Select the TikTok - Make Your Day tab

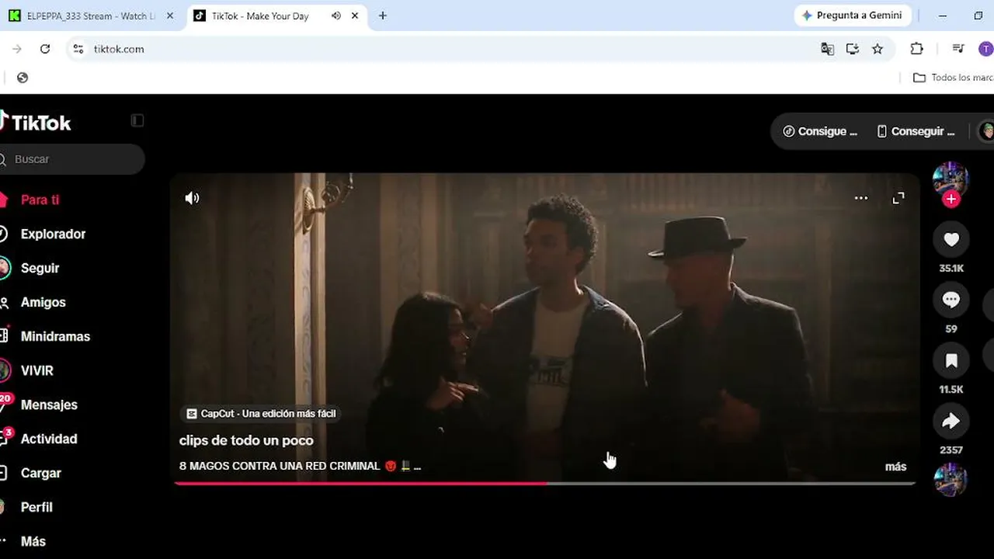click(x=260, y=16)
